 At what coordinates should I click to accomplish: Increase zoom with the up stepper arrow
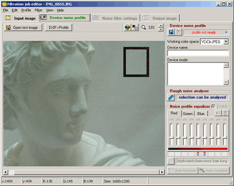point(161,26)
